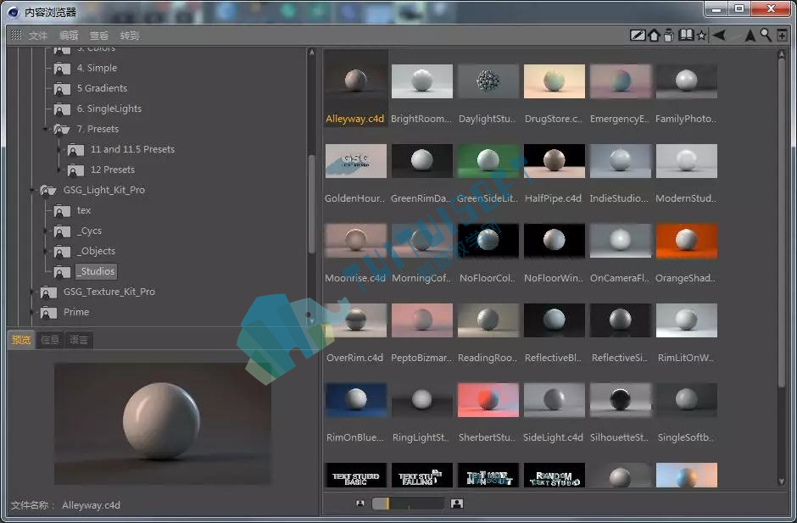797x523 pixels.
Task: Click the pencil edit icon in toolbar
Action: [x=638, y=35]
